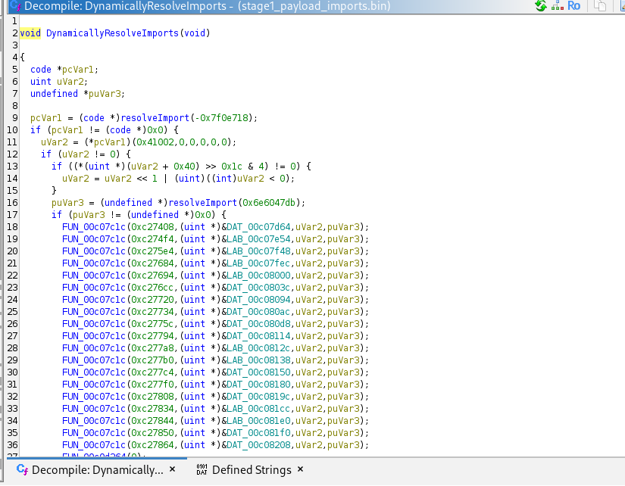
Task: Select address 0xc27694
Action: tap(153, 276)
